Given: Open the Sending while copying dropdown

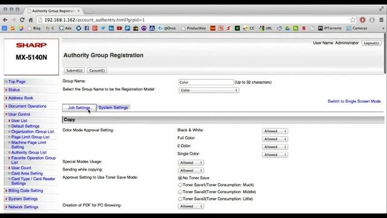Looking at the screenshot, I should (x=191, y=171).
